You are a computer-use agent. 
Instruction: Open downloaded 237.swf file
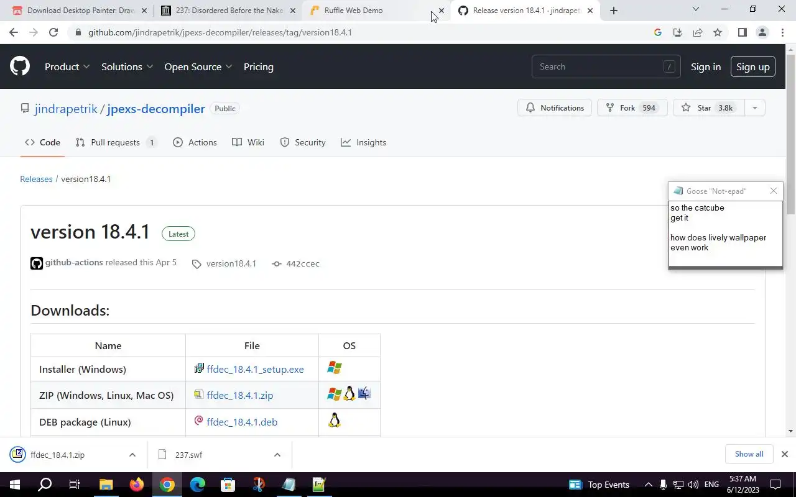point(188,455)
